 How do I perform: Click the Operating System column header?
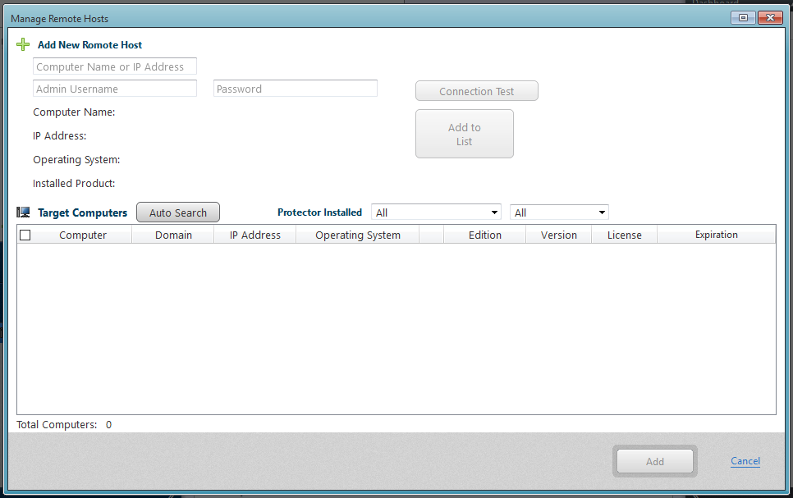[358, 235]
